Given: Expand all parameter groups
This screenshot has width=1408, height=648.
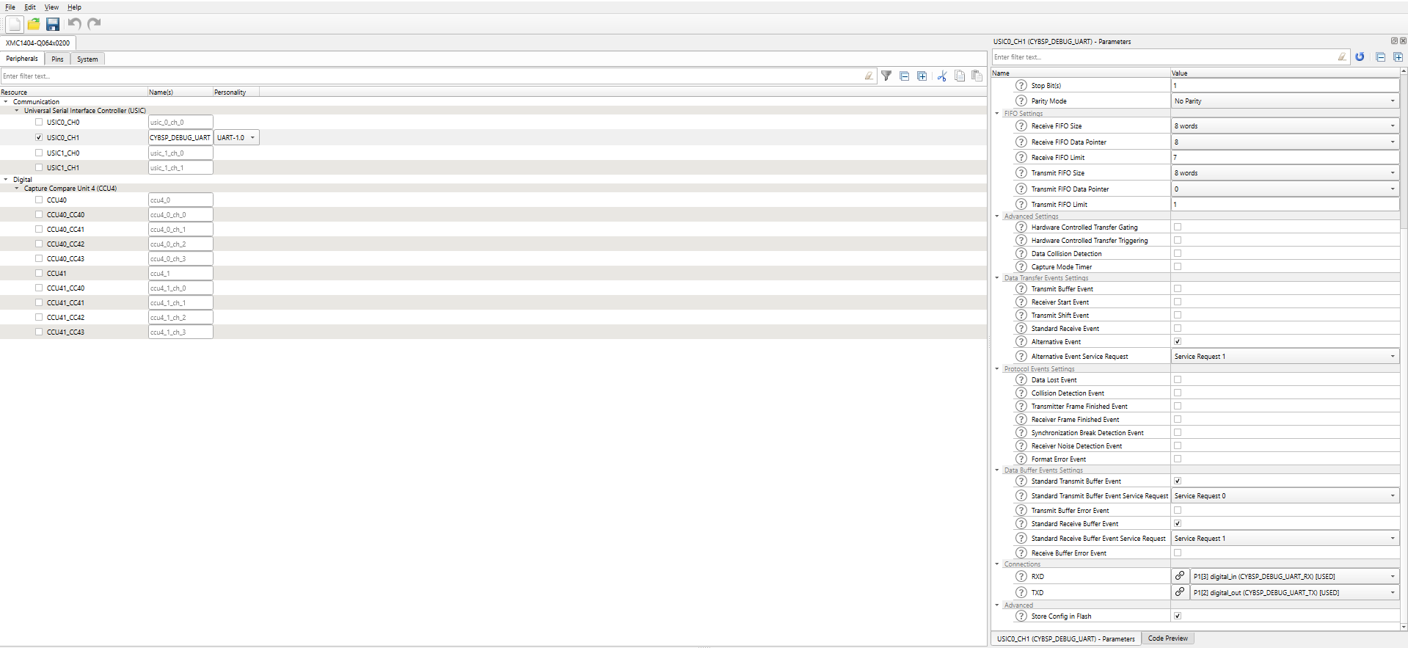Looking at the screenshot, I should tap(1398, 57).
